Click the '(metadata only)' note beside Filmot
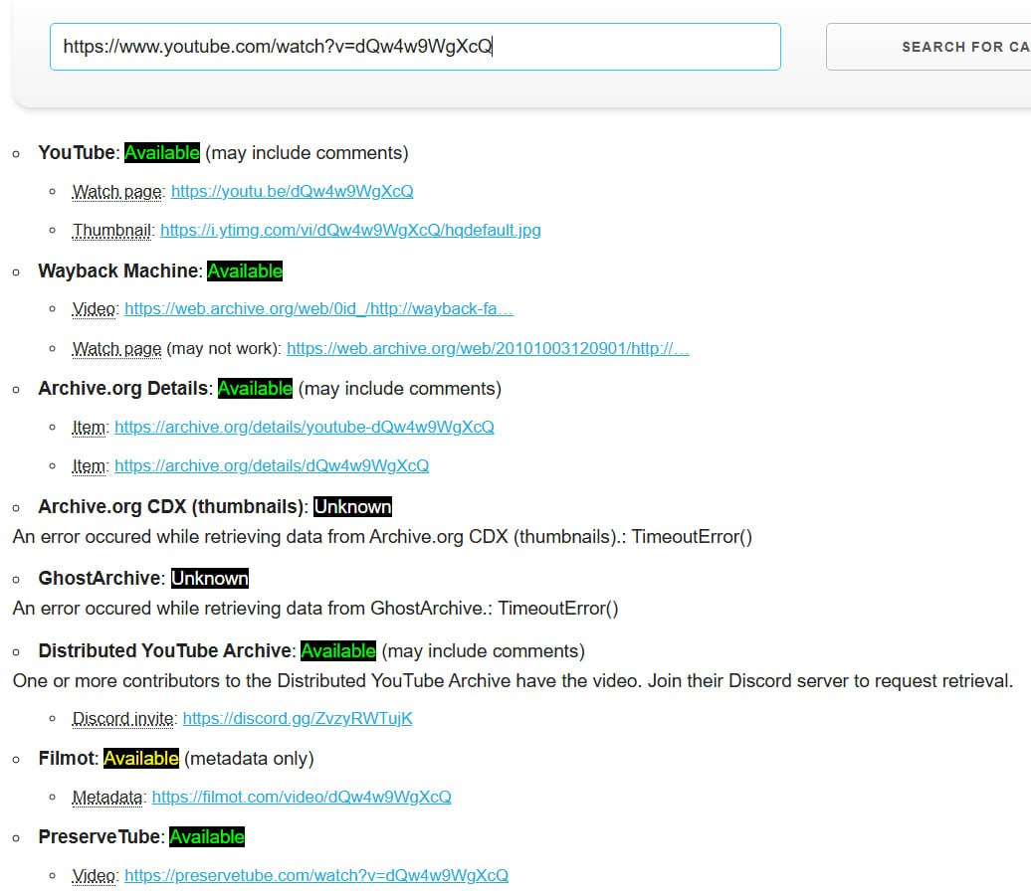This screenshot has width=1031, height=896. coord(249,758)
